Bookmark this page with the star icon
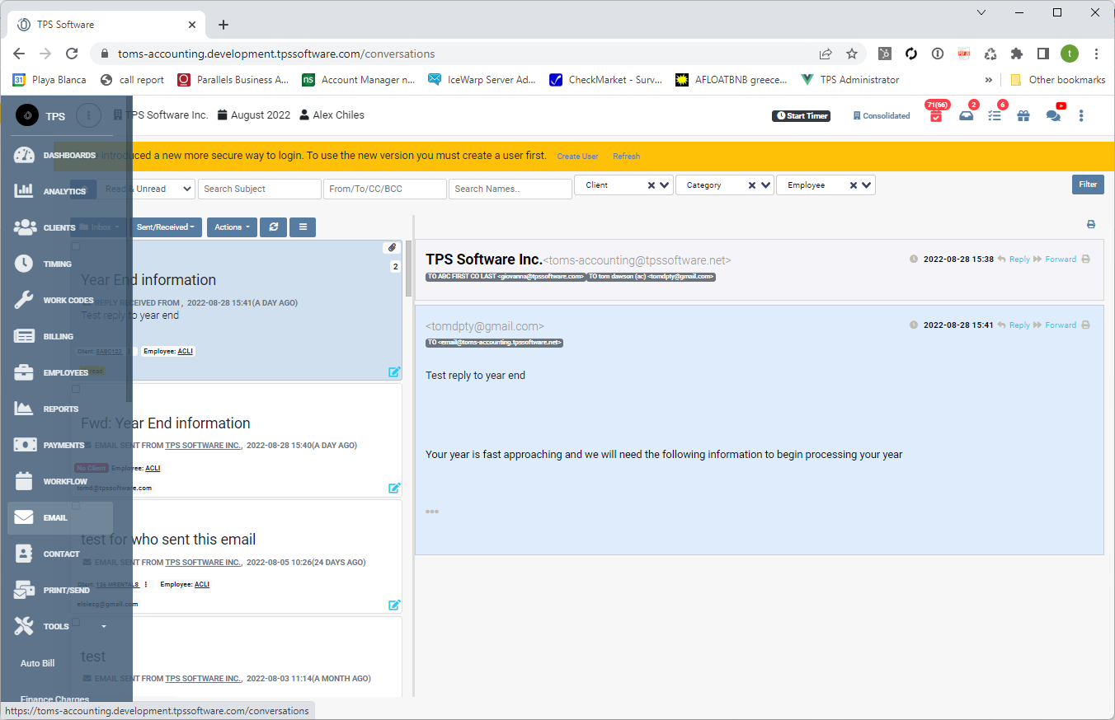This screenshot has width=1115, height=720. tap(852, 54)
